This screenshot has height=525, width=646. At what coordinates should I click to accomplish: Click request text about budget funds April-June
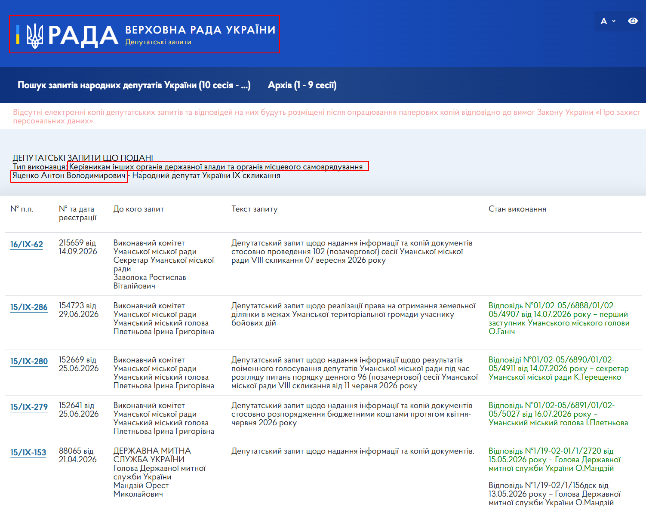pos(352,414)
